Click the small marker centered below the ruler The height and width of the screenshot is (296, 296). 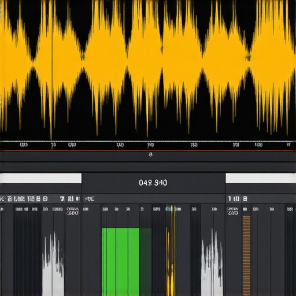click(x=151, y=154)
